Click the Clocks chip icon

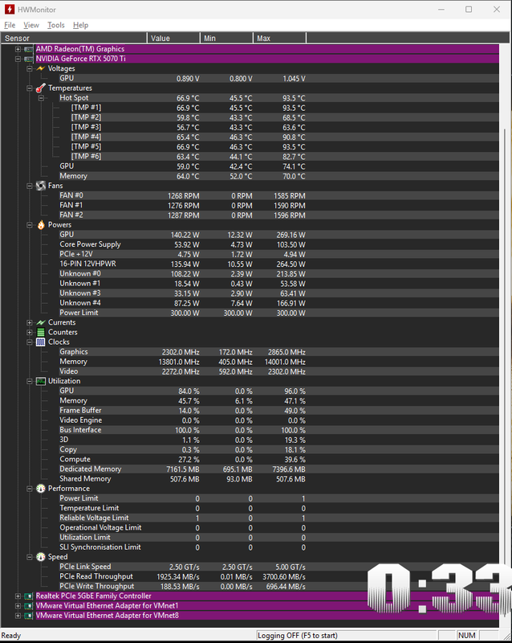click(41, 342)
